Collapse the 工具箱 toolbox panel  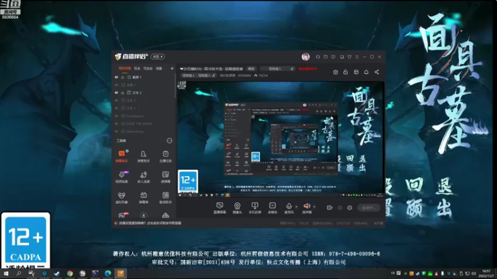[170, 141]
